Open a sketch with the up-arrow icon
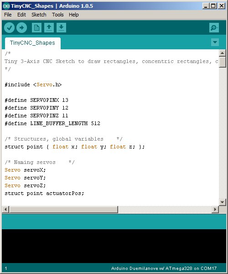The height and width of the screenshot is (274, 228). (49, 27)
